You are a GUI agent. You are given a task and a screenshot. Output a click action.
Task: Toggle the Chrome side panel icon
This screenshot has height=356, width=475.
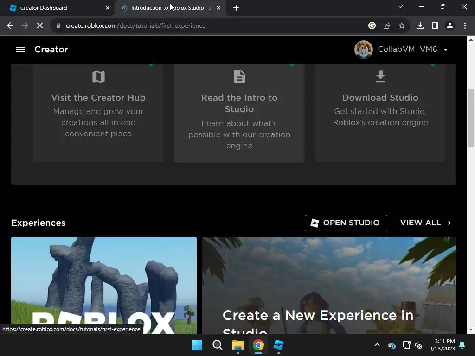coord(435,26)
